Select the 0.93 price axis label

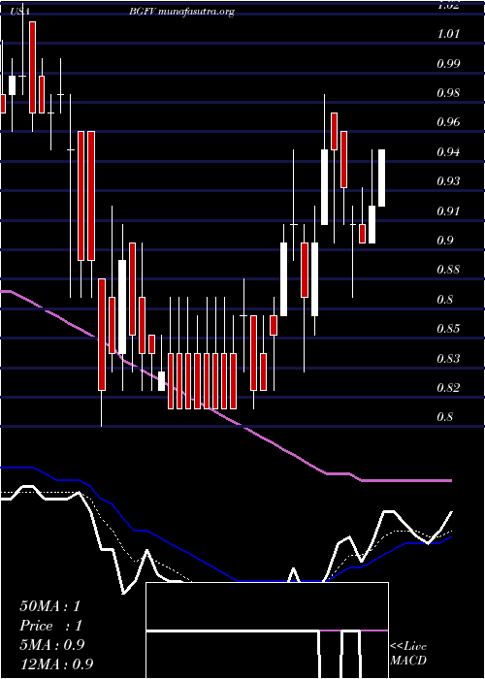[x=448, y=181]
